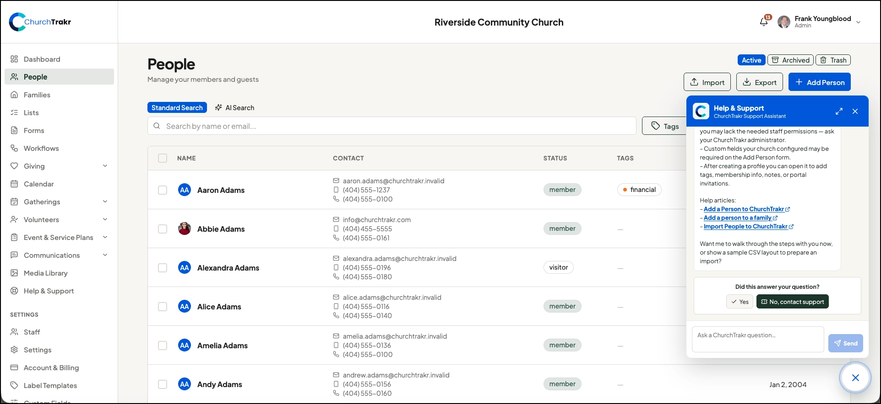The height and width of the screenshot is (404, 881).
Task: Open Alexandra Adams's profile name
Action: [228, 268]
